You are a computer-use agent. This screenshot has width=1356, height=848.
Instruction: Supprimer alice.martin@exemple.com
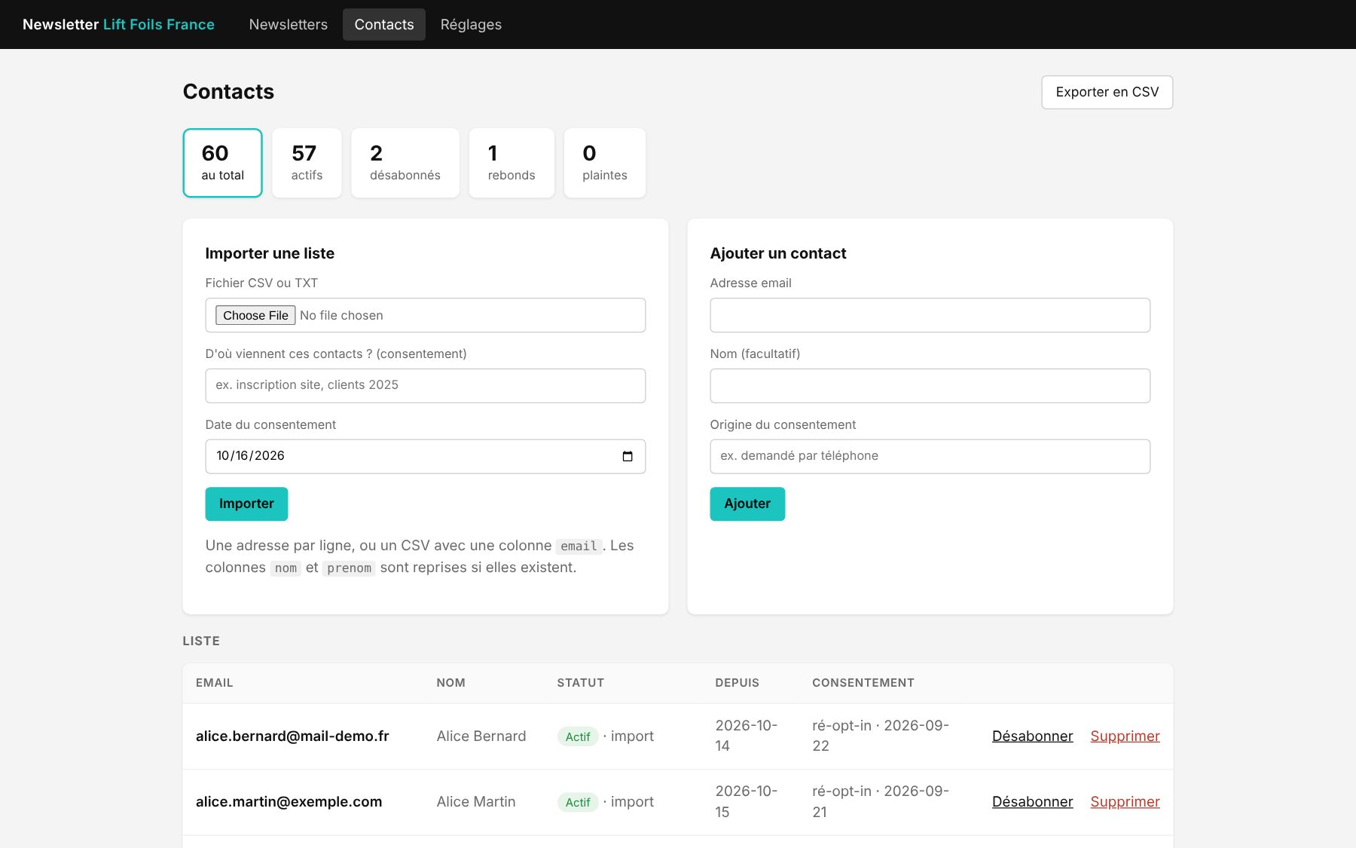pyautogui.click(x=1125, y=801)
